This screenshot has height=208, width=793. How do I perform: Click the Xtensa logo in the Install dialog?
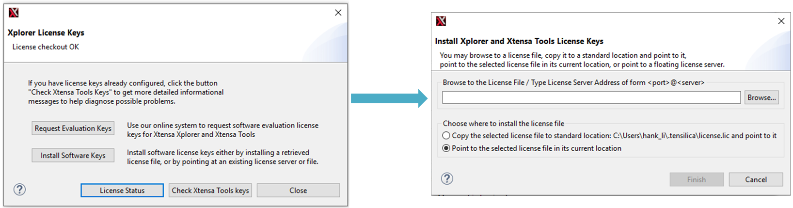pyautogui.click(x=441, y=21)
